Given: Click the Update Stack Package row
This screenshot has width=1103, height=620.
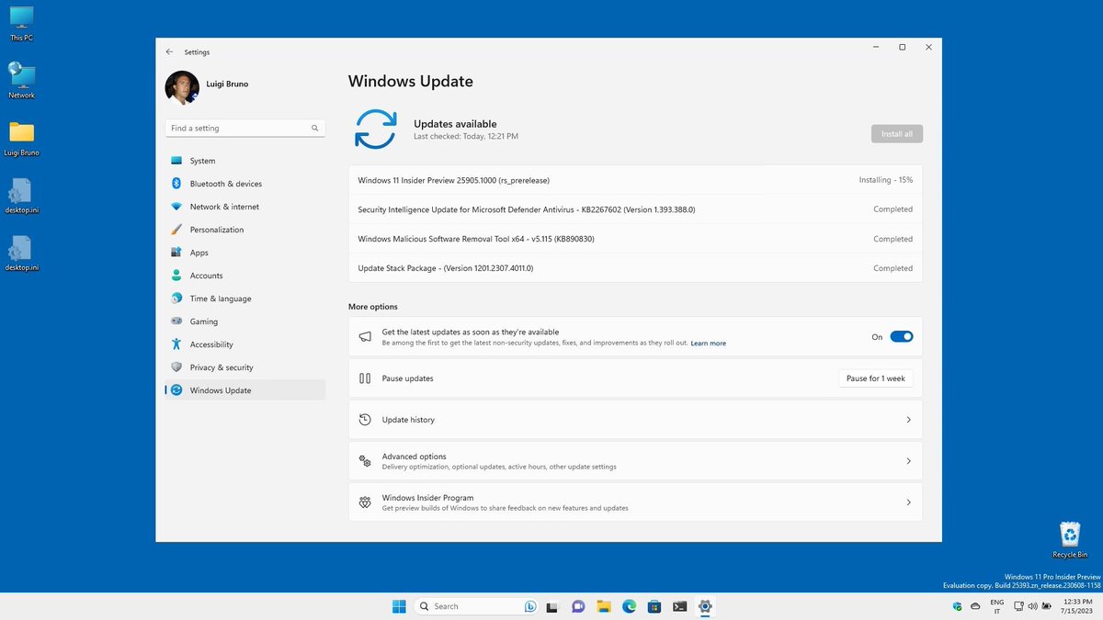Looking at the screenshot, I should [635, 268].
